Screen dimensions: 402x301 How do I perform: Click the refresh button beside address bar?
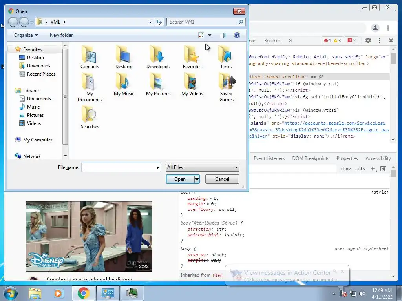tap(159, 22)
